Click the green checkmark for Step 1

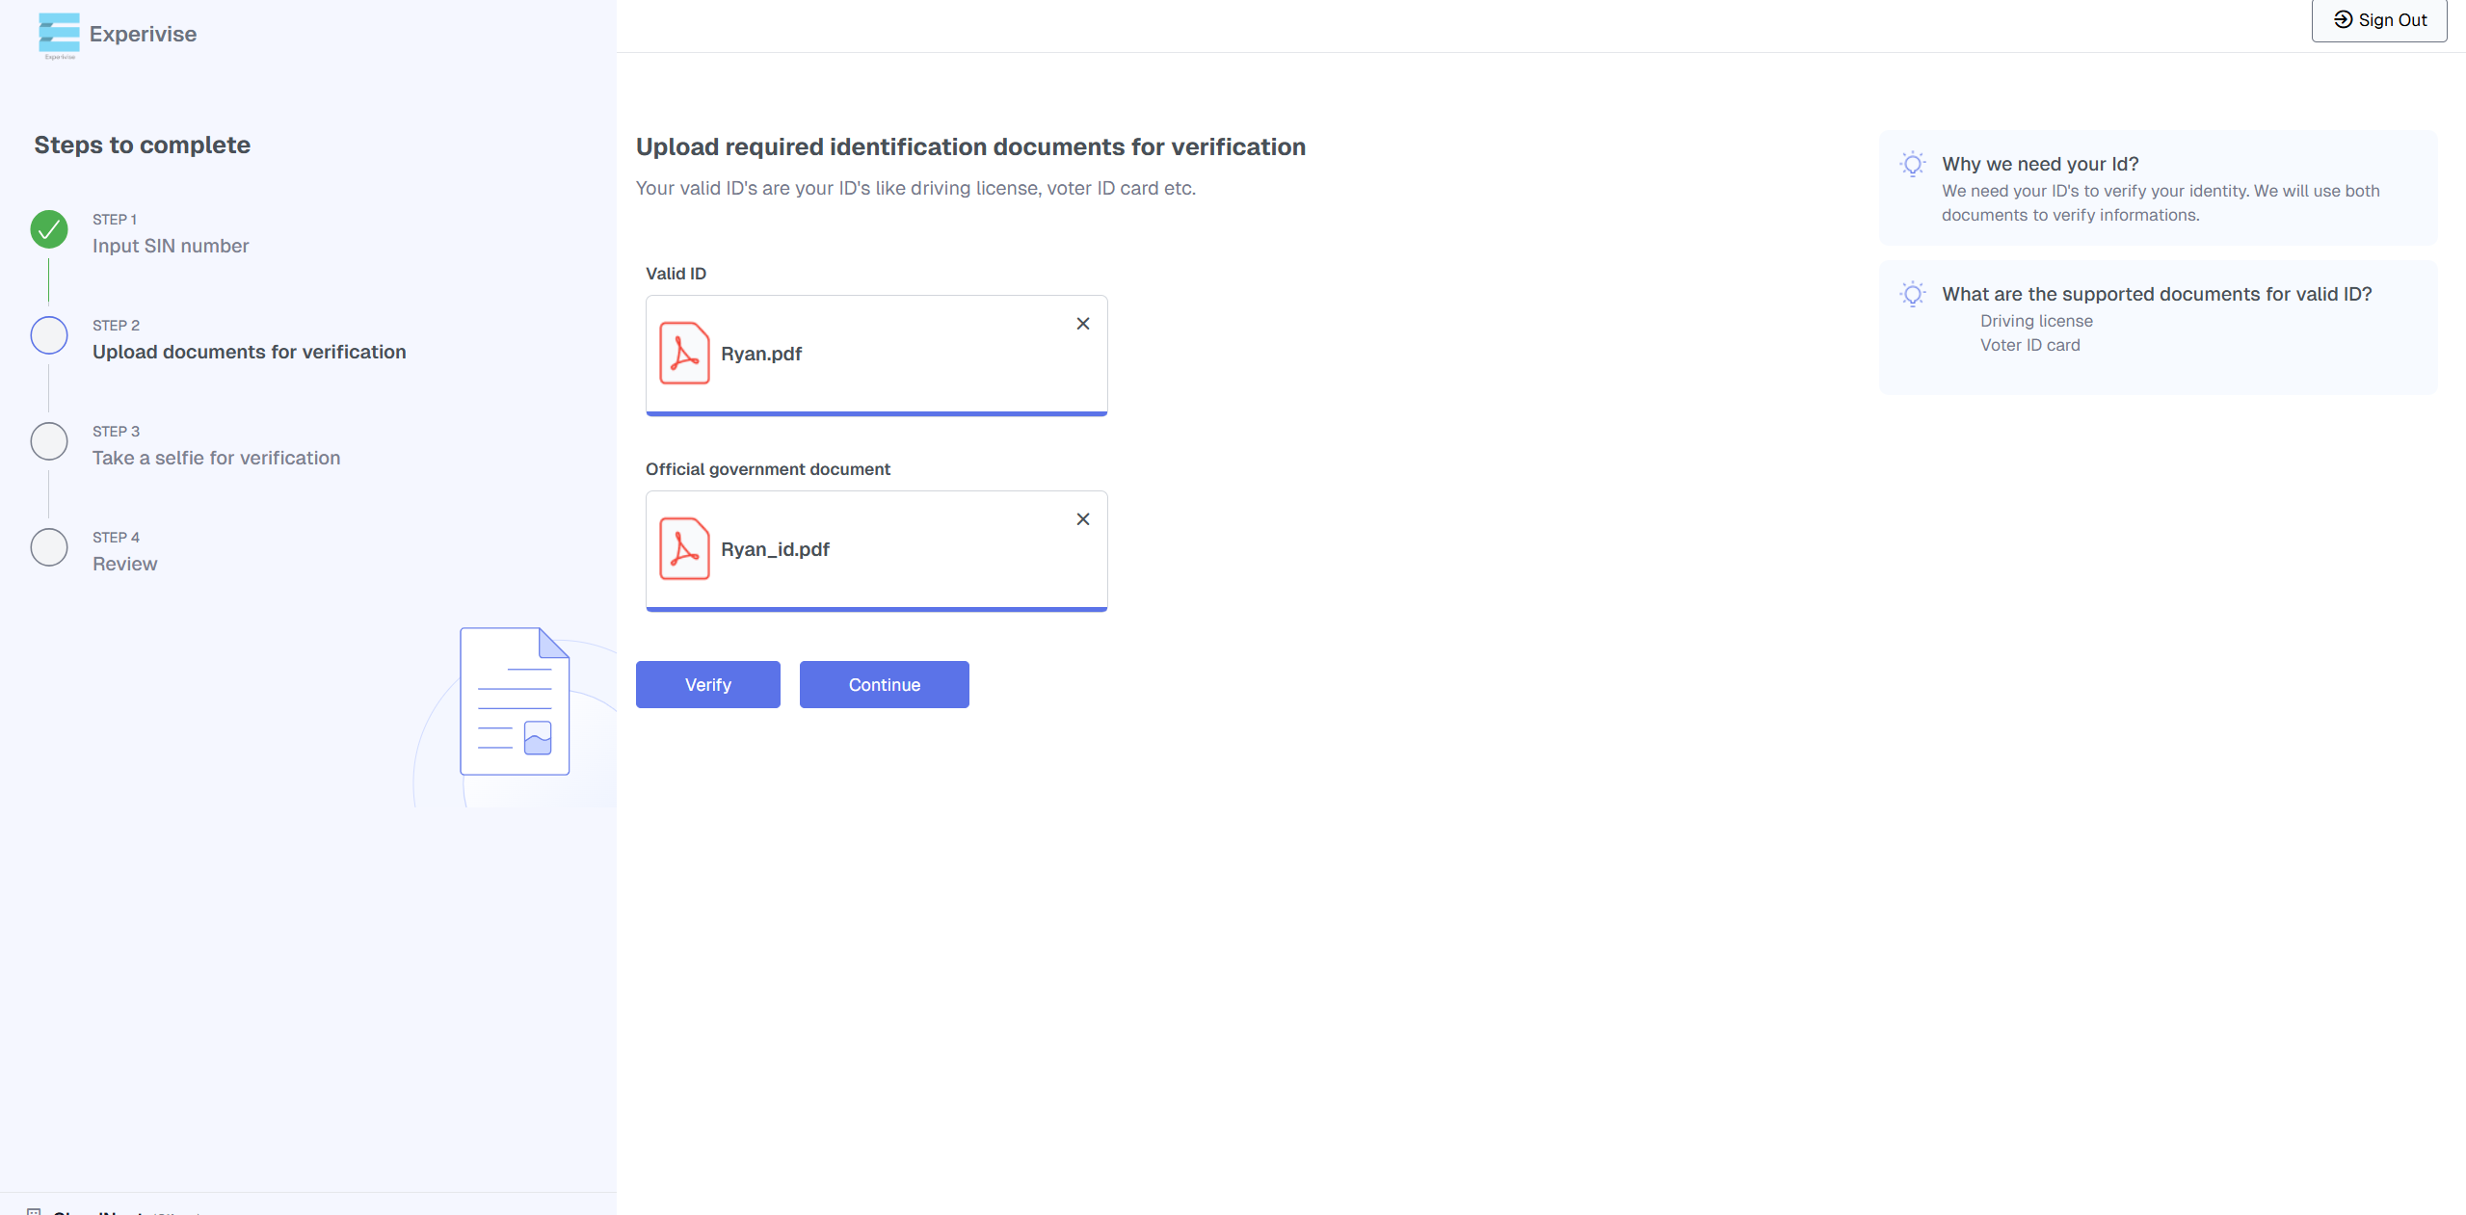tap(49, 229)
